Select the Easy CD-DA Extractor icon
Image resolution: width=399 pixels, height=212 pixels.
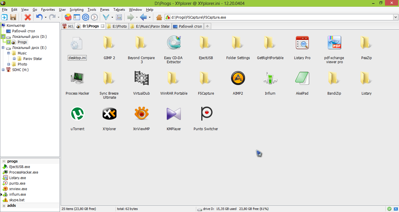click(x=174, y=43)
